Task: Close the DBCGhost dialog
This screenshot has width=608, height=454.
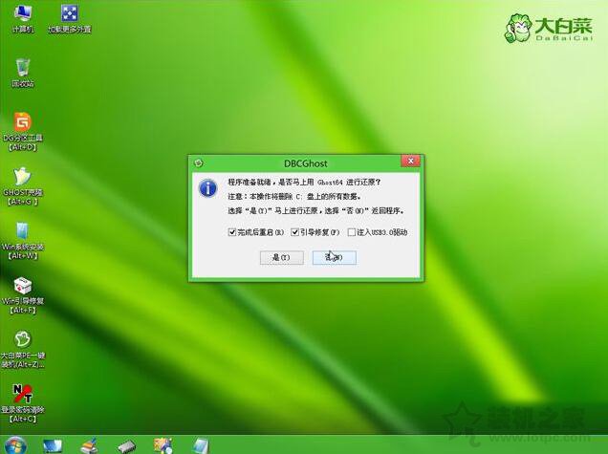Action: click(408, 162)
